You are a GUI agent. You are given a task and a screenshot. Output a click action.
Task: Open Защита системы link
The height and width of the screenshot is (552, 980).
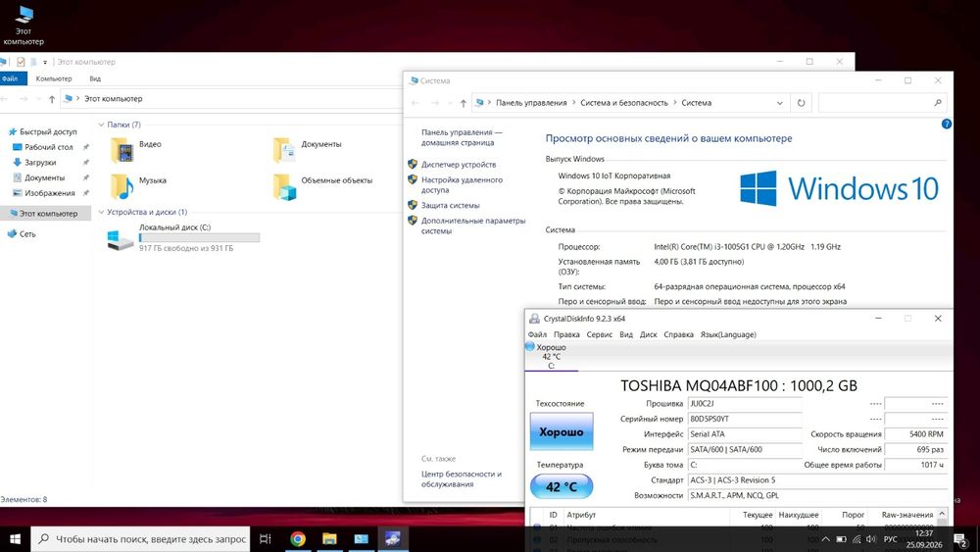(x=450, y=205)
